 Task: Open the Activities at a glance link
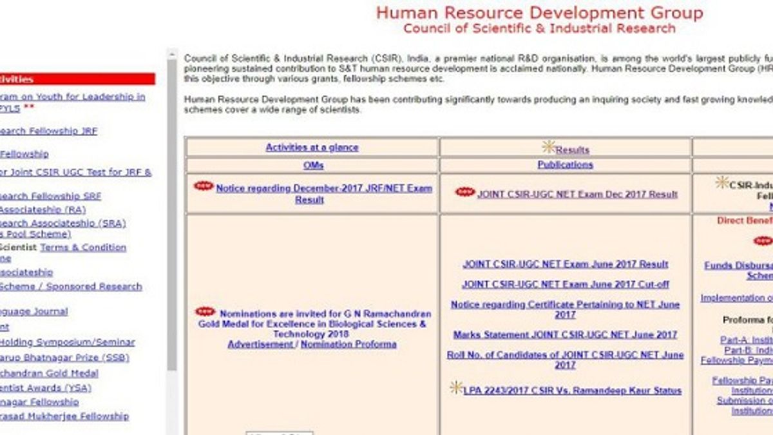(x=312, y=148)
